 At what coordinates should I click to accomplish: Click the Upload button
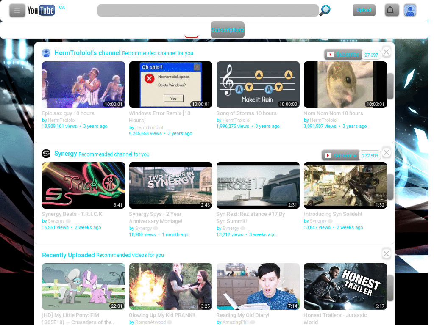[364, 10]
